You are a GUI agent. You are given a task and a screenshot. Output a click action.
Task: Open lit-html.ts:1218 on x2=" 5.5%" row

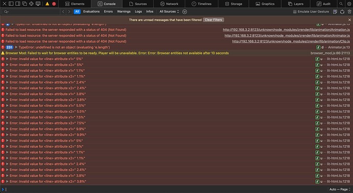338,112
